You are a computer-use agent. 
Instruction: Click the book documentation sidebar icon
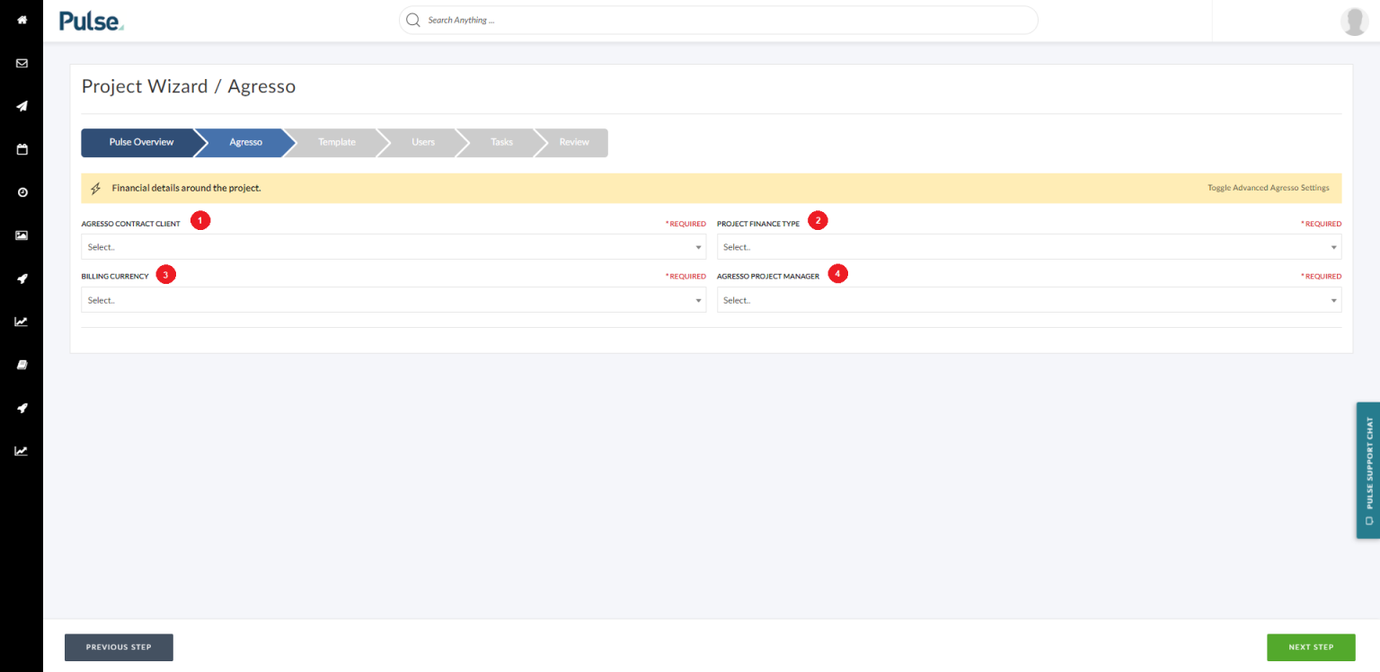[x=21, y=364]
